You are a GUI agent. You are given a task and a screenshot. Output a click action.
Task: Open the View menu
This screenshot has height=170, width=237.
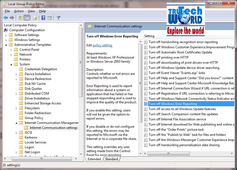tap(31, 11)
